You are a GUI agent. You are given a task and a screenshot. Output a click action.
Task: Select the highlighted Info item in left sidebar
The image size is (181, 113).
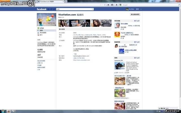pos(46,31)
